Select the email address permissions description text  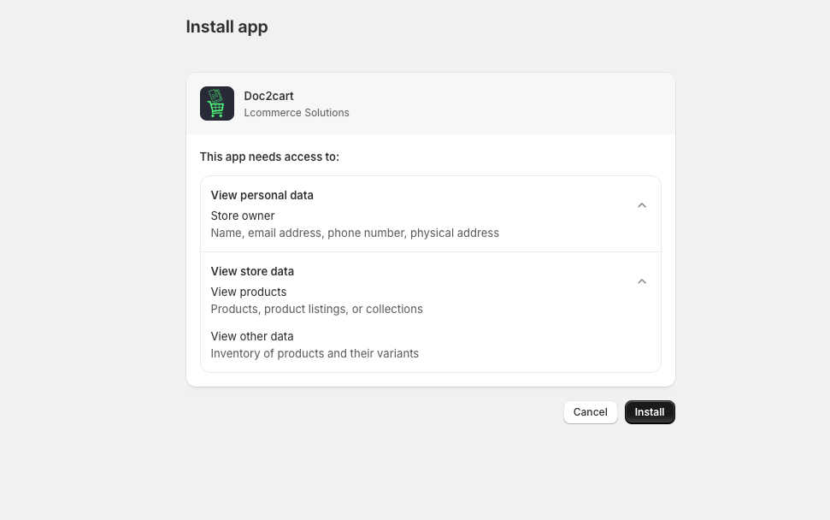point(355,233)
